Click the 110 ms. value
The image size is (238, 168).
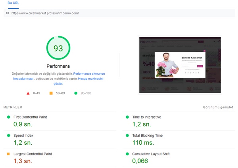pos(143,143)
